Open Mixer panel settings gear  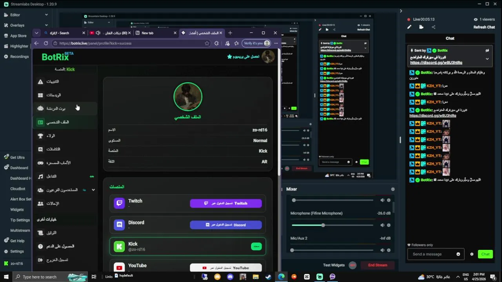[x=393, y=189]
